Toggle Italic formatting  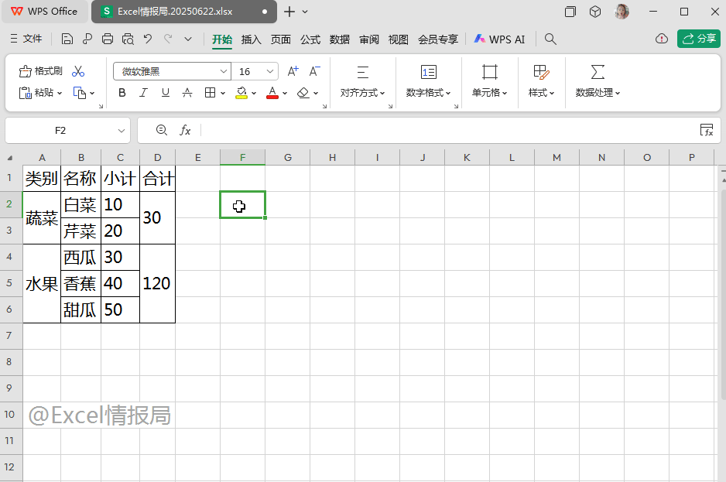[x=143, y=93]
